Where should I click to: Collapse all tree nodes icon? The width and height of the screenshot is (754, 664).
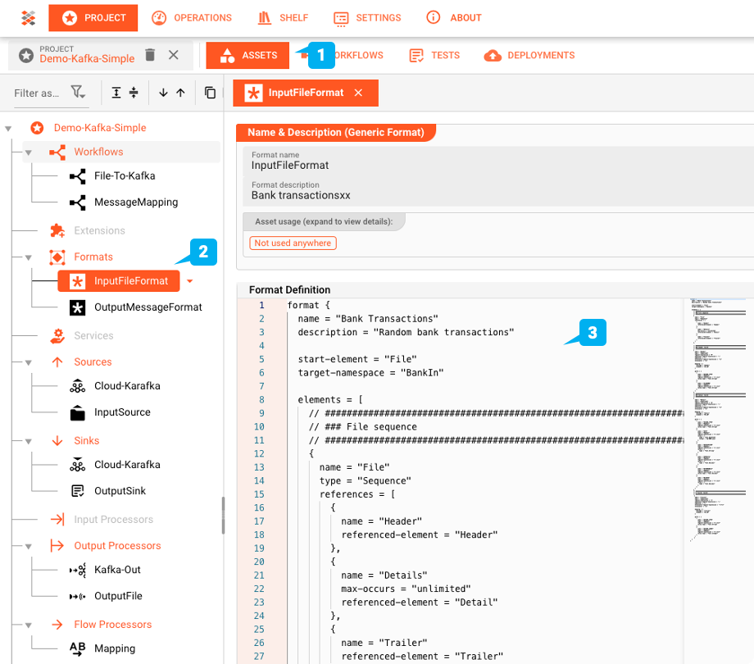tap(134, 93)
